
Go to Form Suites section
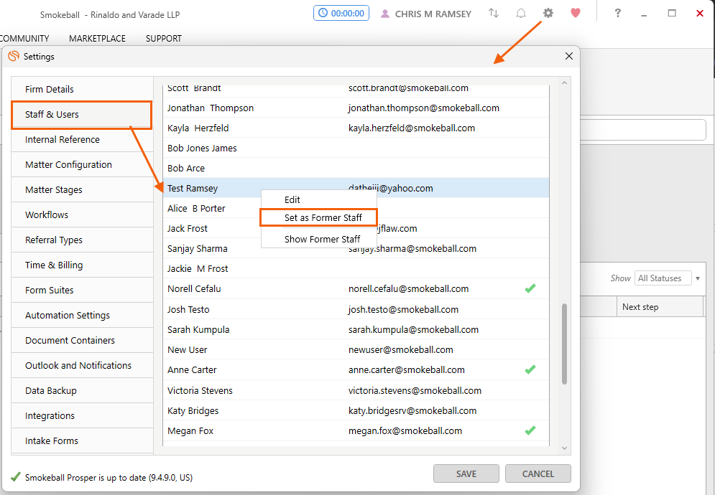click(x=82, y=290)
